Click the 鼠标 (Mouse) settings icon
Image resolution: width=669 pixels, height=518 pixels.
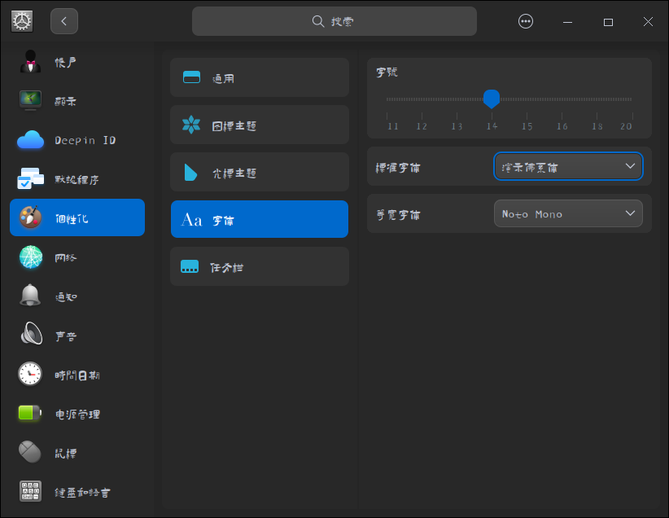coord(30,452)
